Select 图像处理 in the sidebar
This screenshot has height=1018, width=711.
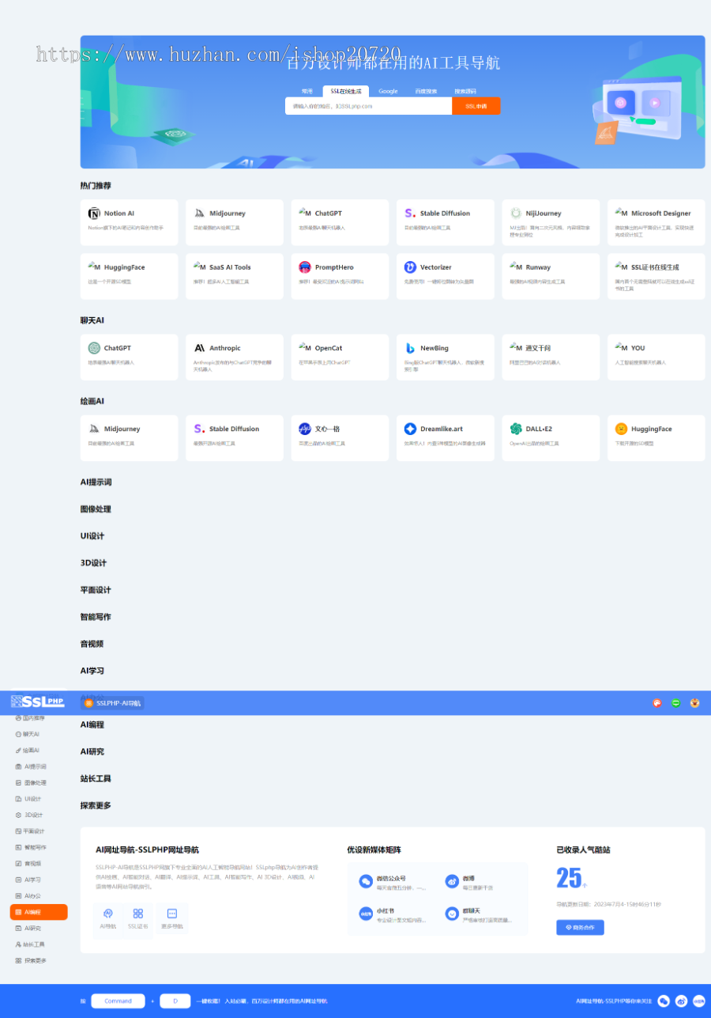pos(38,782)
